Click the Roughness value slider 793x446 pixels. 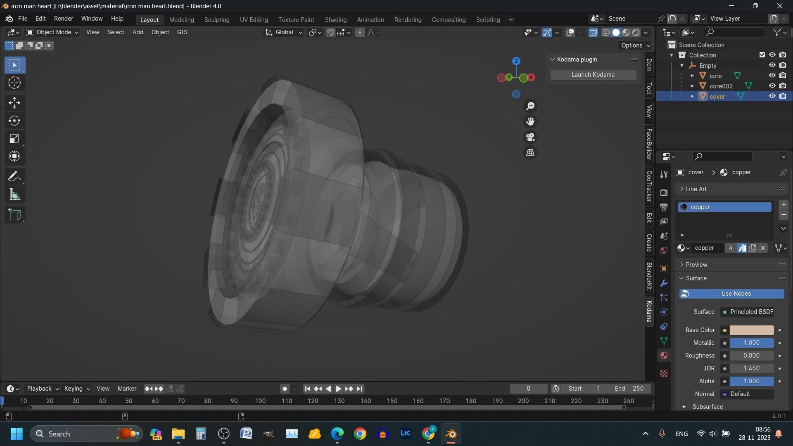pos(751,356)
